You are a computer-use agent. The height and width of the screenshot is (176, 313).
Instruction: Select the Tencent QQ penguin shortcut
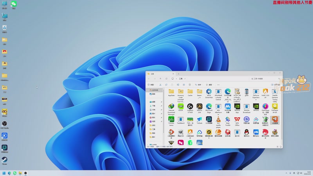click(246, 133)
